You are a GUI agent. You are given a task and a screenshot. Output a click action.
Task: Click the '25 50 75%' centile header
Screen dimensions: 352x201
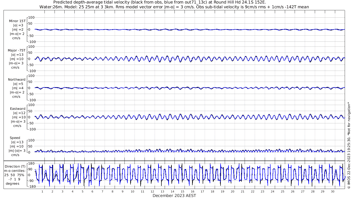coord(14,175)
